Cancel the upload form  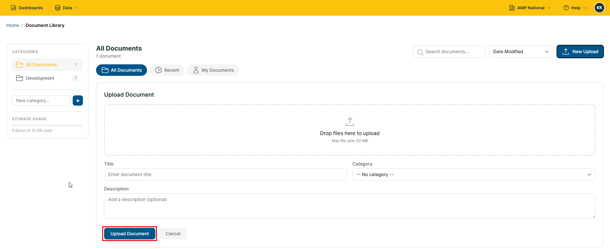173,234
